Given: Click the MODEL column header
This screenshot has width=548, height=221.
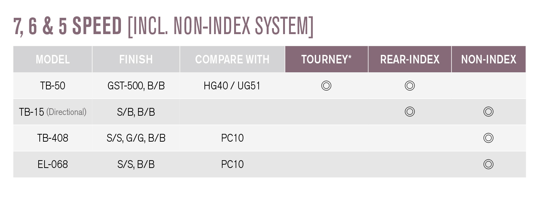Looking at the screenshot, I should [53, 59].
